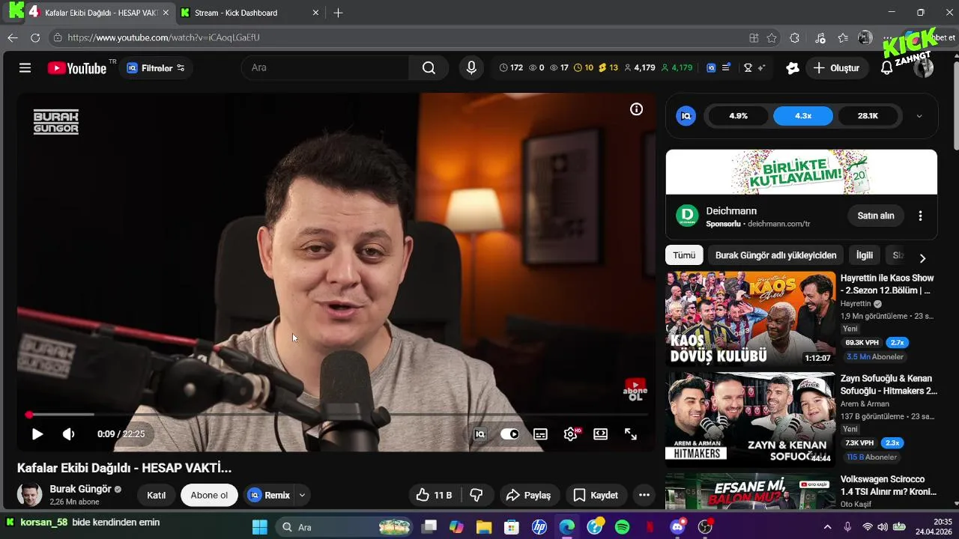The height and width of the screenshot is (539, 959).
Task: Open the Filtreler filter dropdown
Action: [x=156, y=68]
